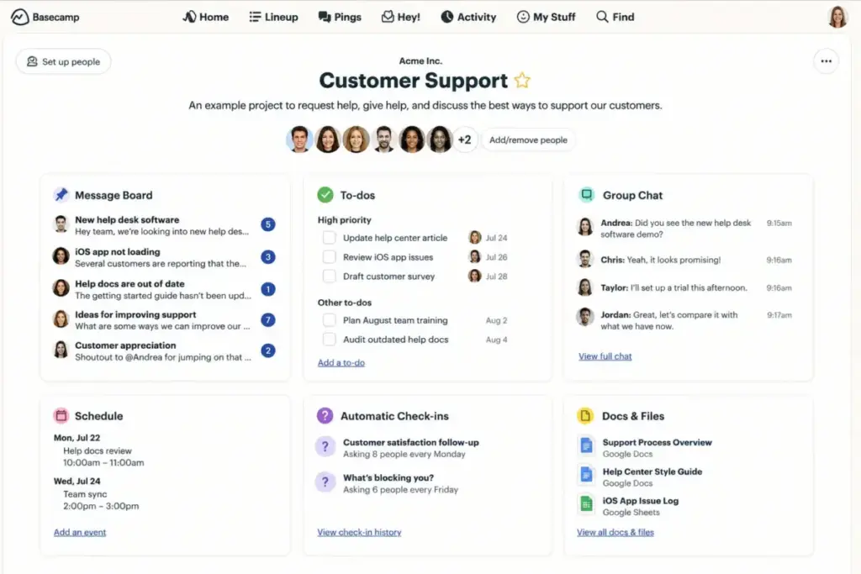
Task: Check off Update help center article
Action: [329, 238]
